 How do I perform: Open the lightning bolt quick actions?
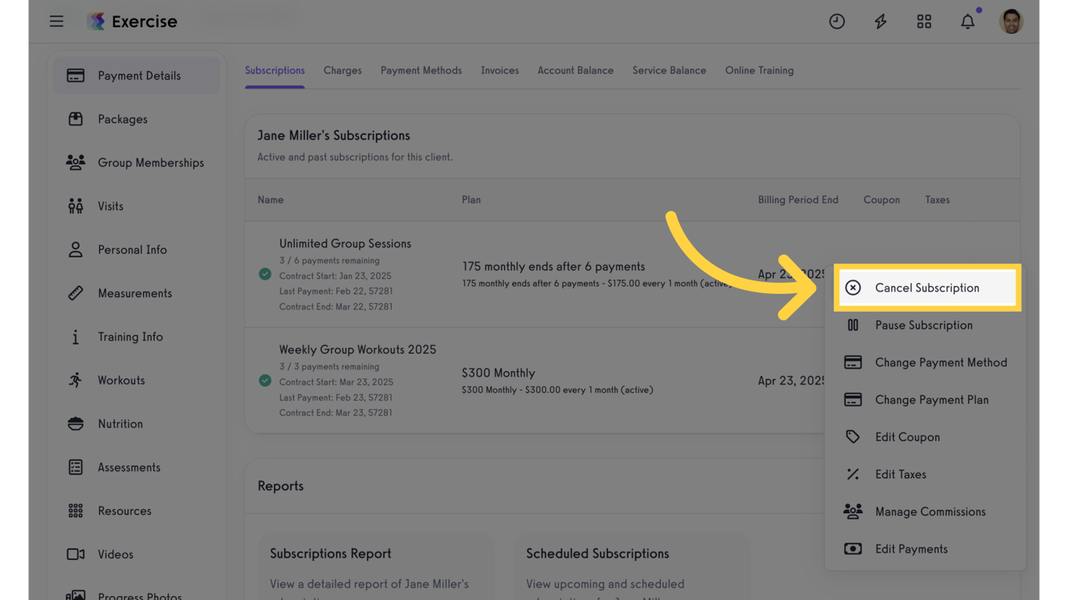click(x=880, y=21)
